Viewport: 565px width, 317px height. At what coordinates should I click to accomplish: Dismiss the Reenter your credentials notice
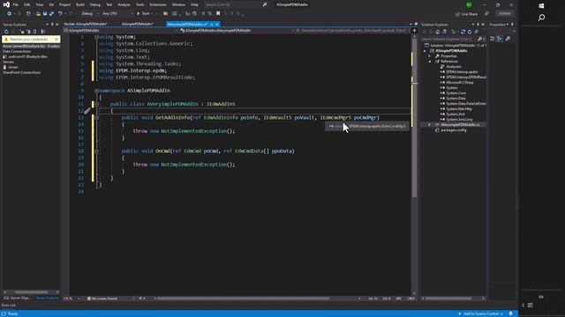tap(56, 39)
